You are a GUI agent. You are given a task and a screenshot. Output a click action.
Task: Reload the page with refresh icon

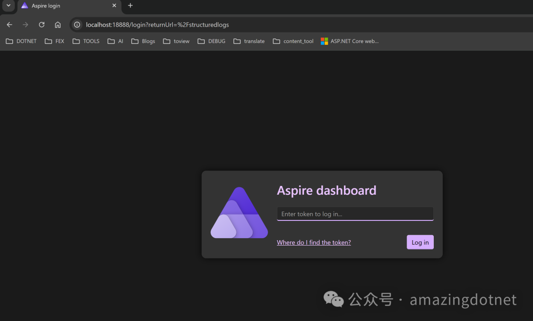[41, 25]
